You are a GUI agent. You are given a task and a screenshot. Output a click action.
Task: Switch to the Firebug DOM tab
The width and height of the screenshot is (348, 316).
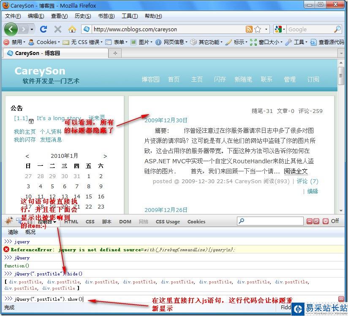(x=125, y=222)
